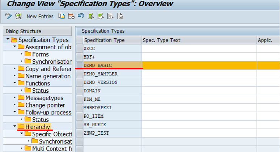The height and width of the screenshot is (152, 280).
Task: Click the Select All toolbar icon
Action: (90, 16)
